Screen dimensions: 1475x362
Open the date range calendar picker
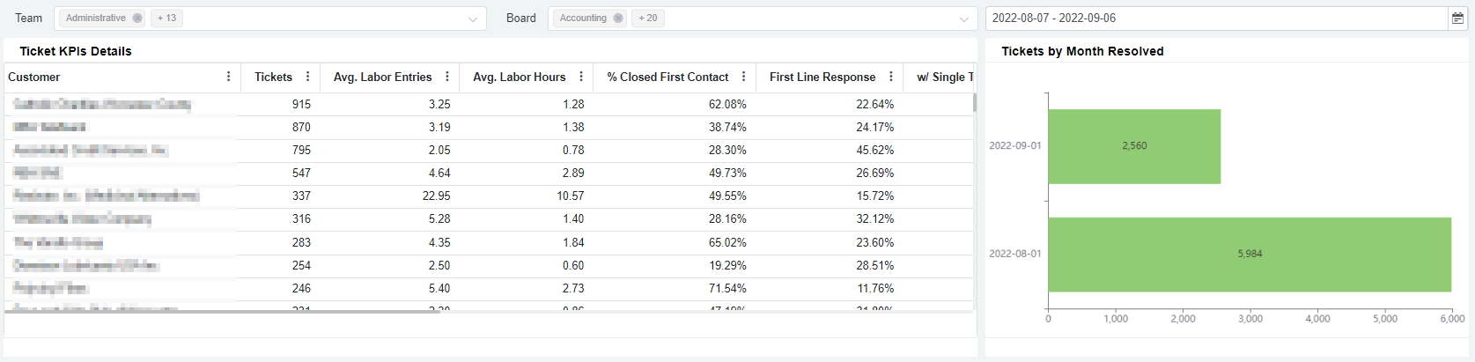coord(1457,18)
